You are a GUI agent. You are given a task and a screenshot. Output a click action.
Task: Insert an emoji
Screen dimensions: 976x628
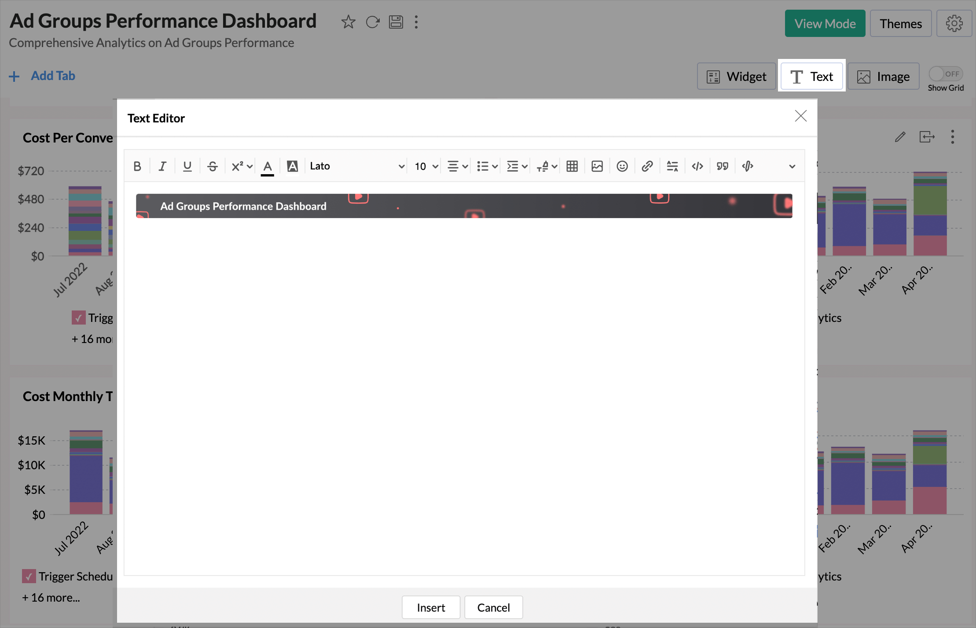tap(622, 166)
